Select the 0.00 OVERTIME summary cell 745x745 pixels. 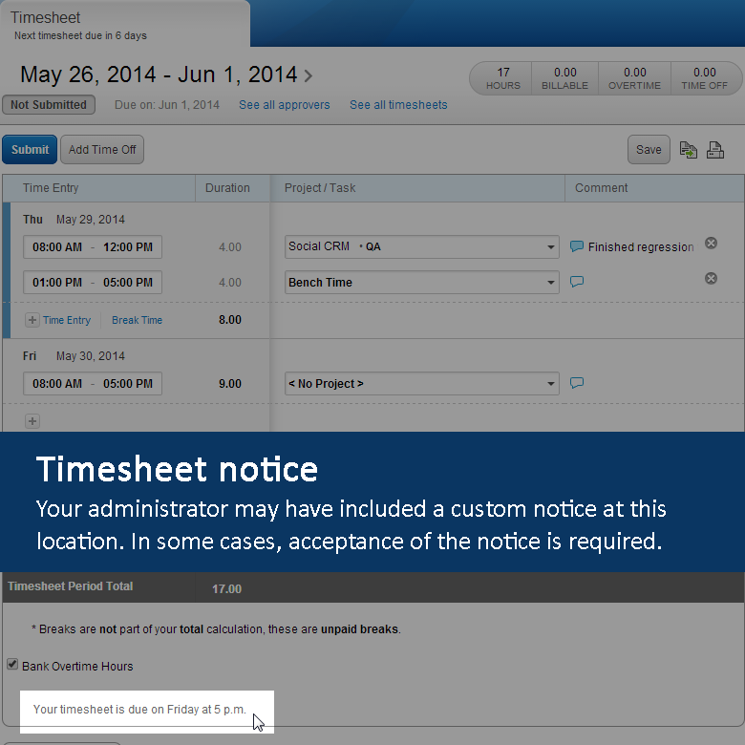[634, 78]
